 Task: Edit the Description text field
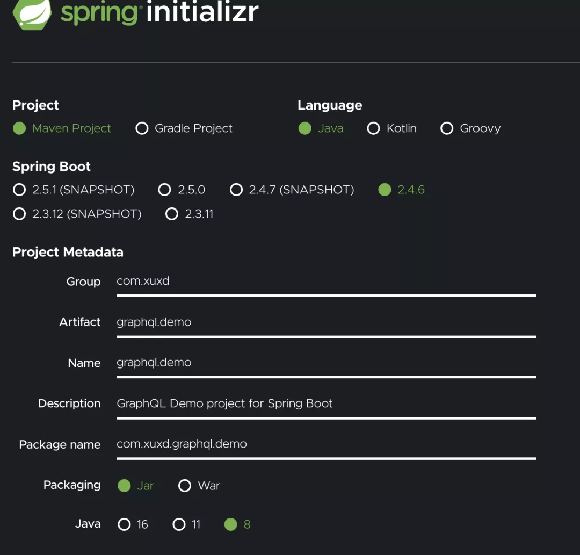pyautogui.click(x=326, y=403)
